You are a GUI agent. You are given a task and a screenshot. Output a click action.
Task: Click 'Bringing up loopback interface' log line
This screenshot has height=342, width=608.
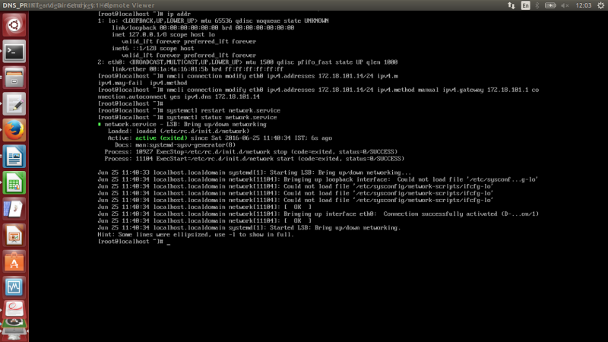(318, 179)
